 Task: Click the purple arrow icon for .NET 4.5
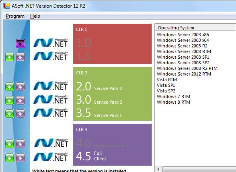tap(21, 158)
